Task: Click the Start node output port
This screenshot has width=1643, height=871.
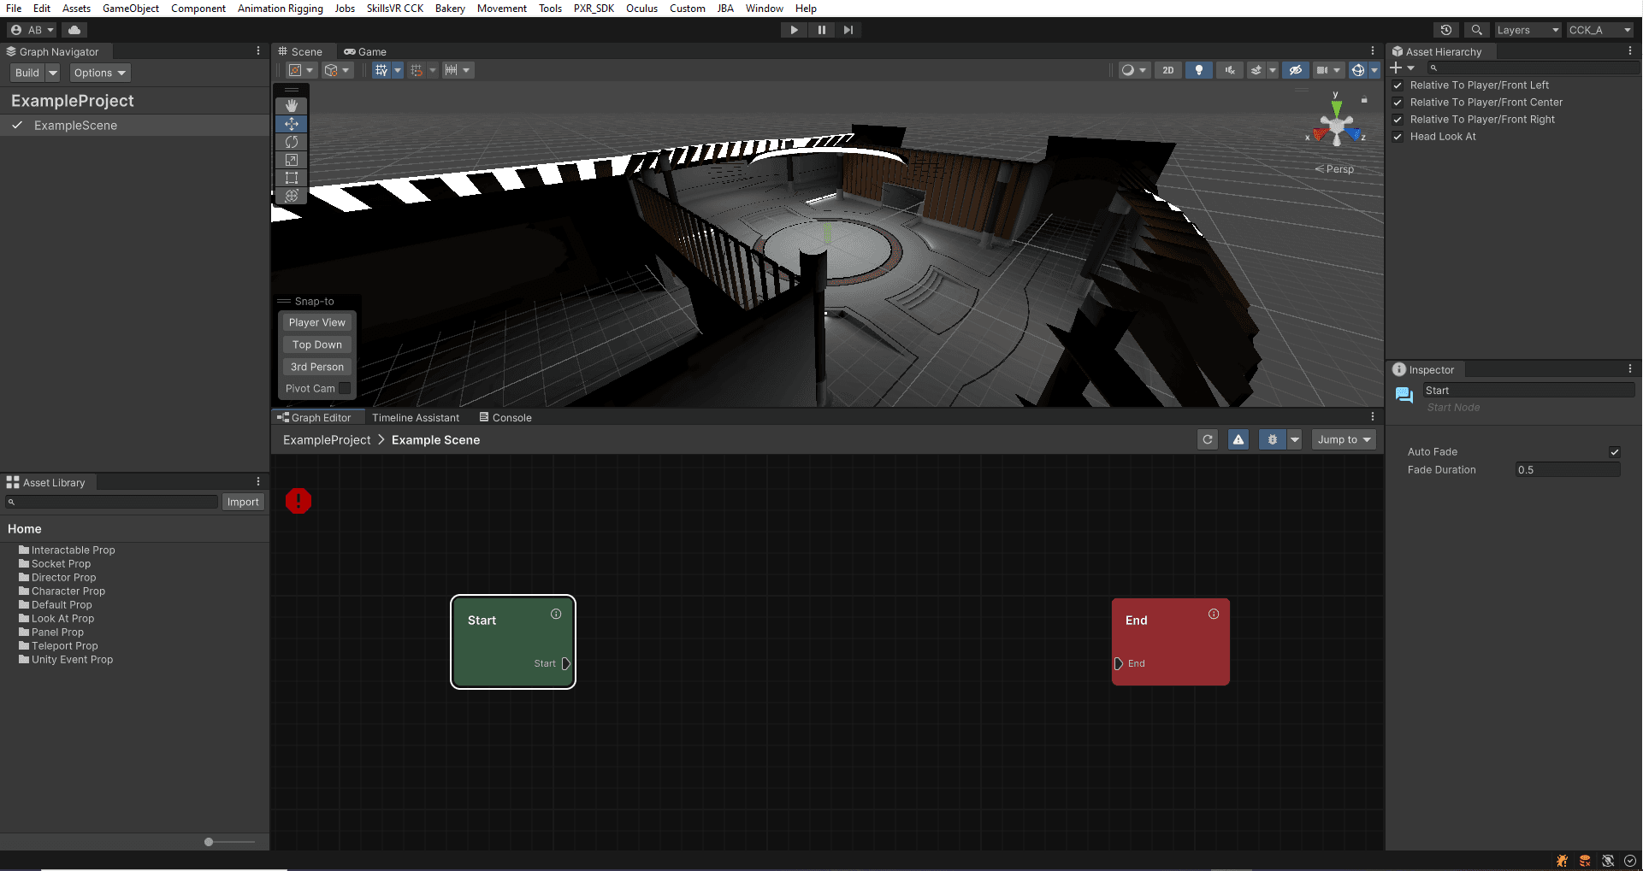Action: (x=565, y=663)
